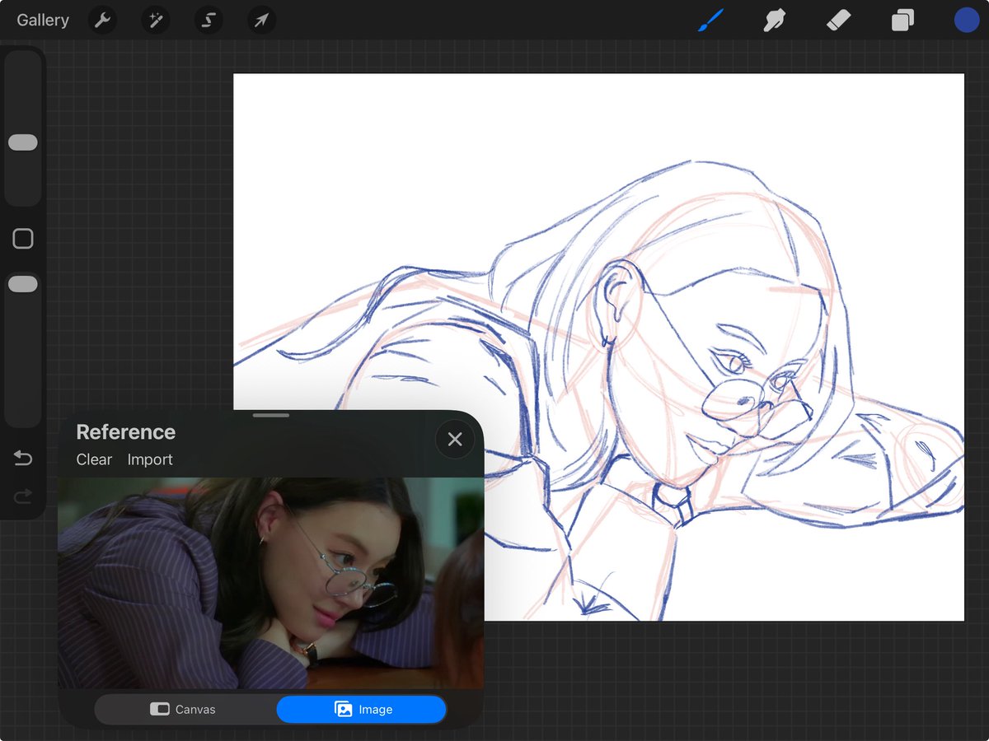This screenshot has height=741, width=989.
Task: Clear the reference image
Action: [94, 459]
